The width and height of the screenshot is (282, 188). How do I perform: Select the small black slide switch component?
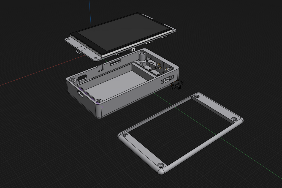(177, 85)
